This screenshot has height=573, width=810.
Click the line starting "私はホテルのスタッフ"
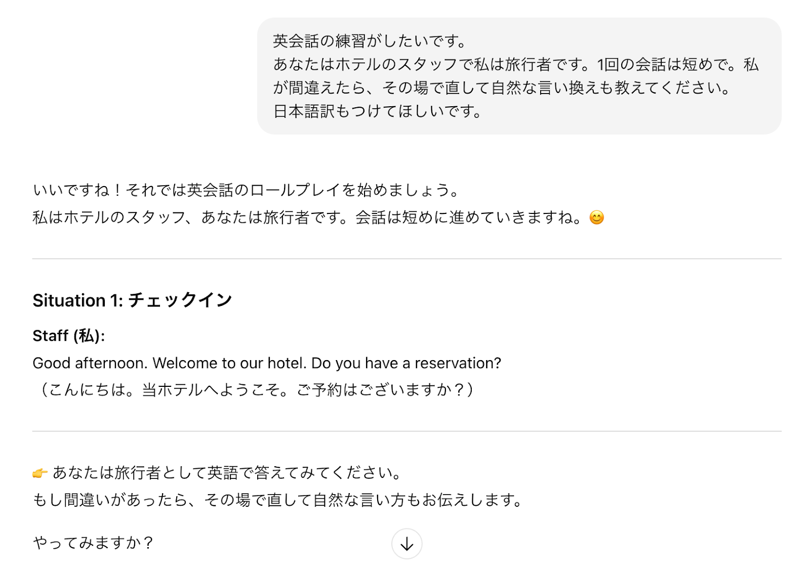(x=306, y=217)
